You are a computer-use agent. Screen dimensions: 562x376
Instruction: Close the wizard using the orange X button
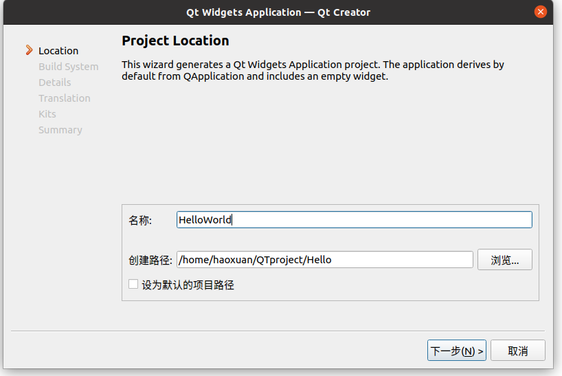coord(541,12)
